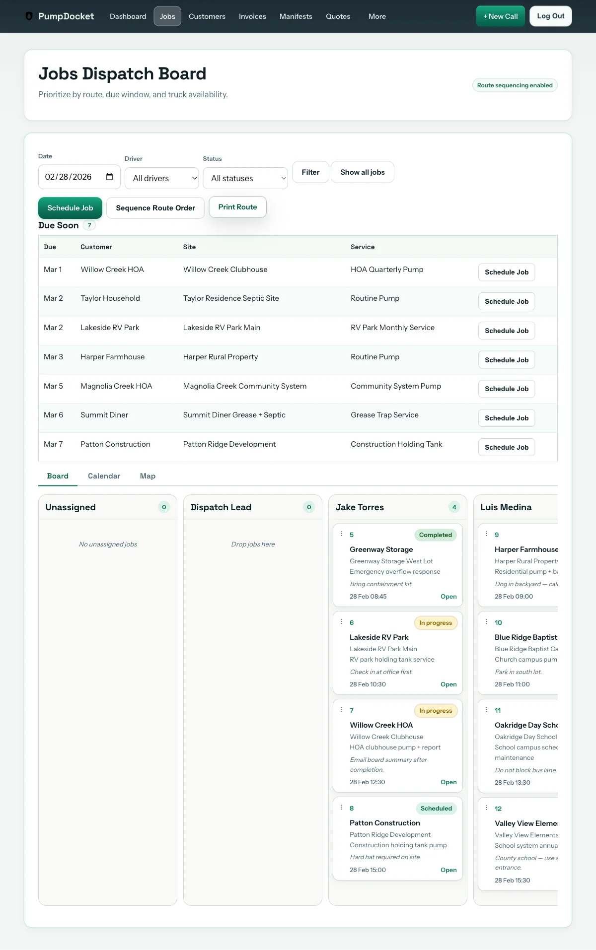Click drag handle on job 8 Patton Construction
Image resolution: width=596 pixels, height=950 pixels.
[341, 808]
